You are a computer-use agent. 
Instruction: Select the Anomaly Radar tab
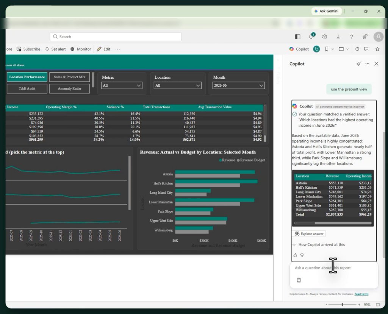pos(70,89)
